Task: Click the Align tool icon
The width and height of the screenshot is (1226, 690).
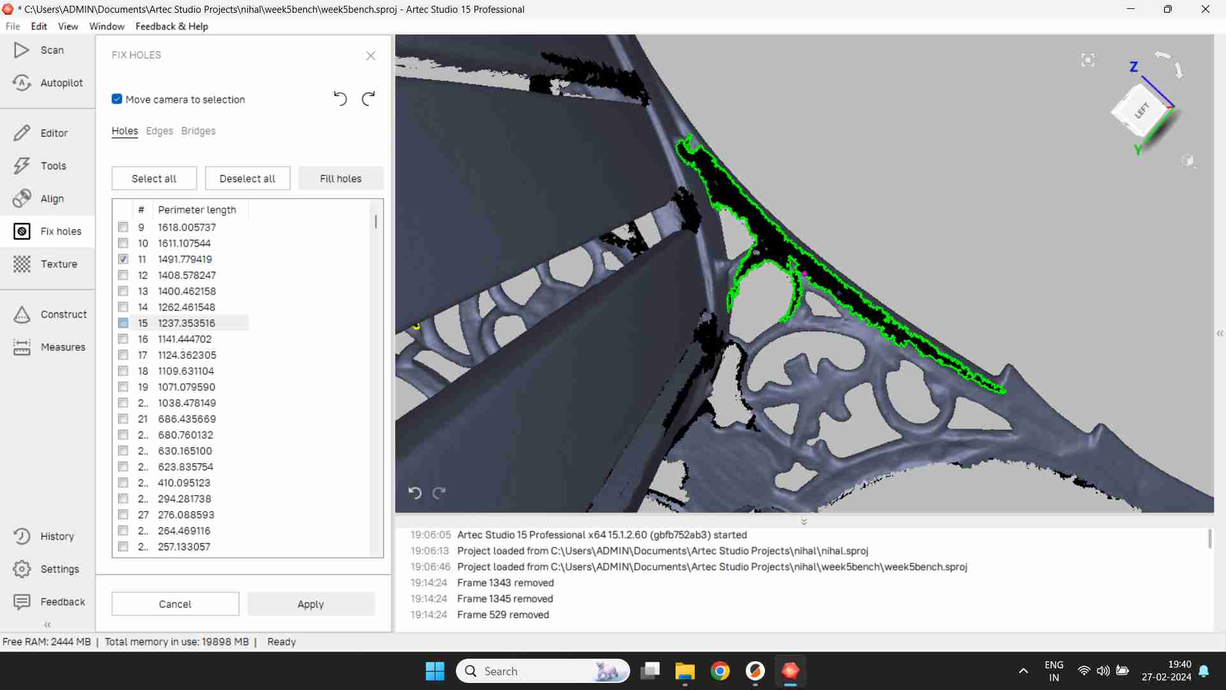Action: point(22,198)
